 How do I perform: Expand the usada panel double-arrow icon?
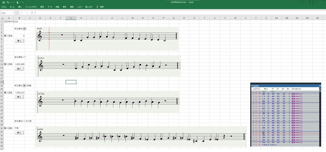click(x=320, y=85)
